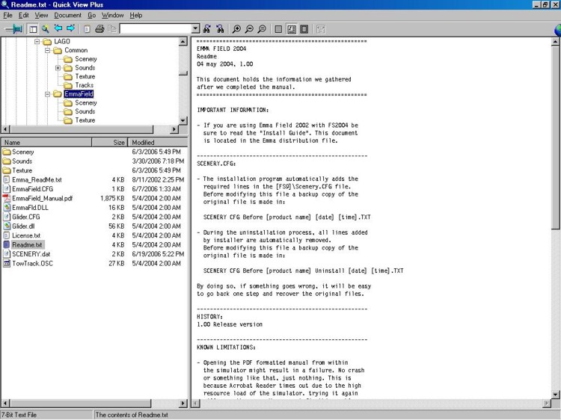Select the Common folder in tree

coord(76,50)
